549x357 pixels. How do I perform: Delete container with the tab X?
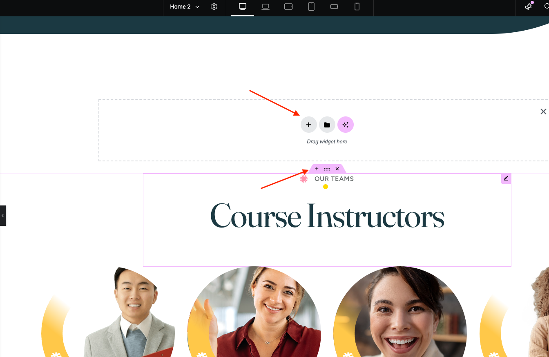(x=337, y=169)
